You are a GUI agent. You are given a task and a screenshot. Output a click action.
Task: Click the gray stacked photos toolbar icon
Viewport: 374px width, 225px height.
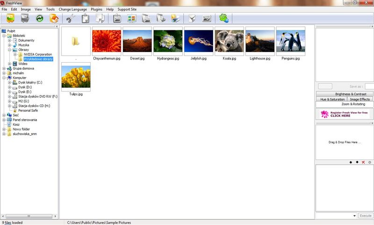click(x=146, y=18)
